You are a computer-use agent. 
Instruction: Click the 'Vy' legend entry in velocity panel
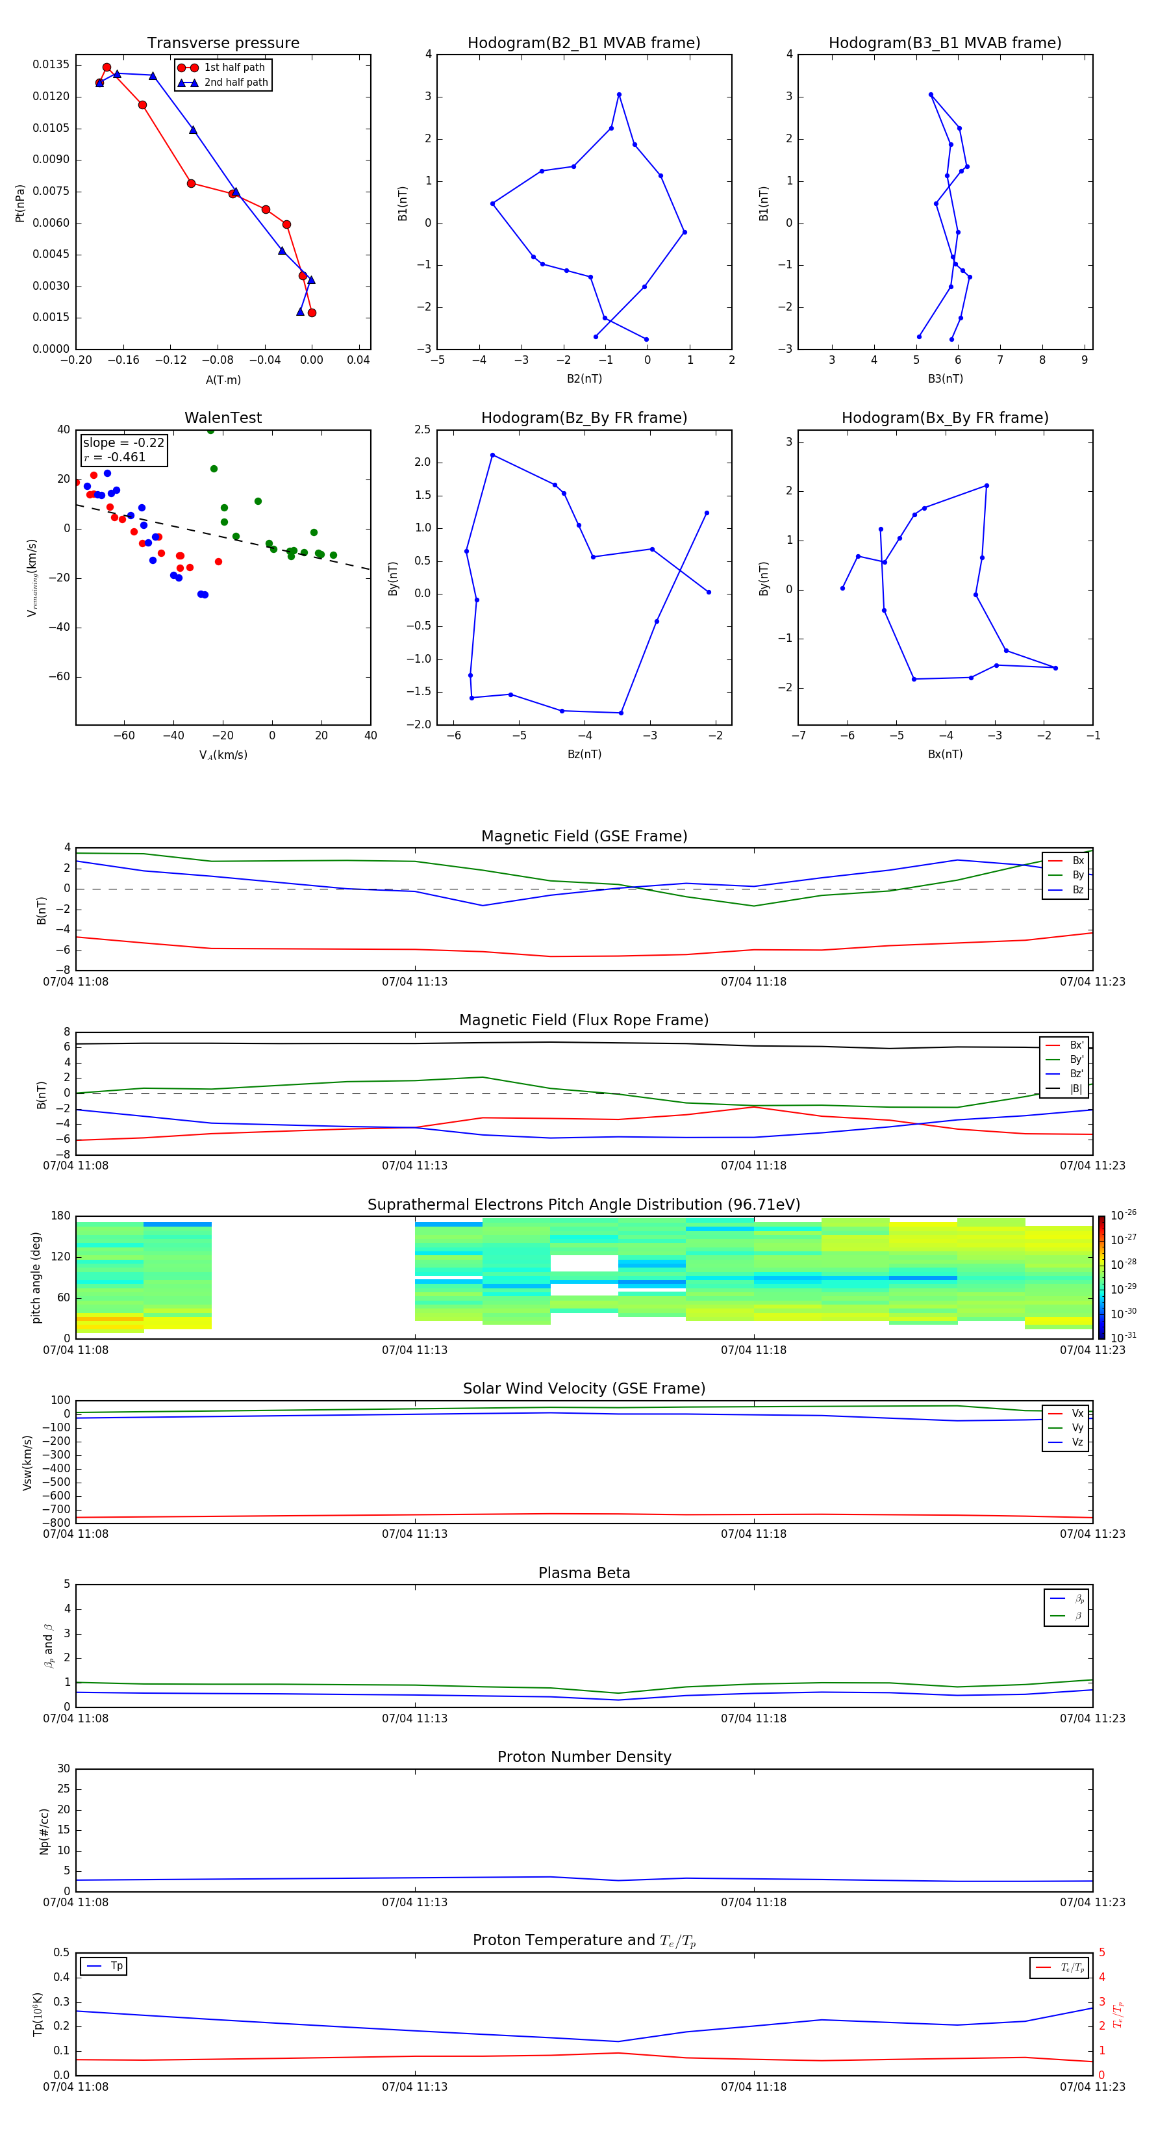[1066, 1427]
